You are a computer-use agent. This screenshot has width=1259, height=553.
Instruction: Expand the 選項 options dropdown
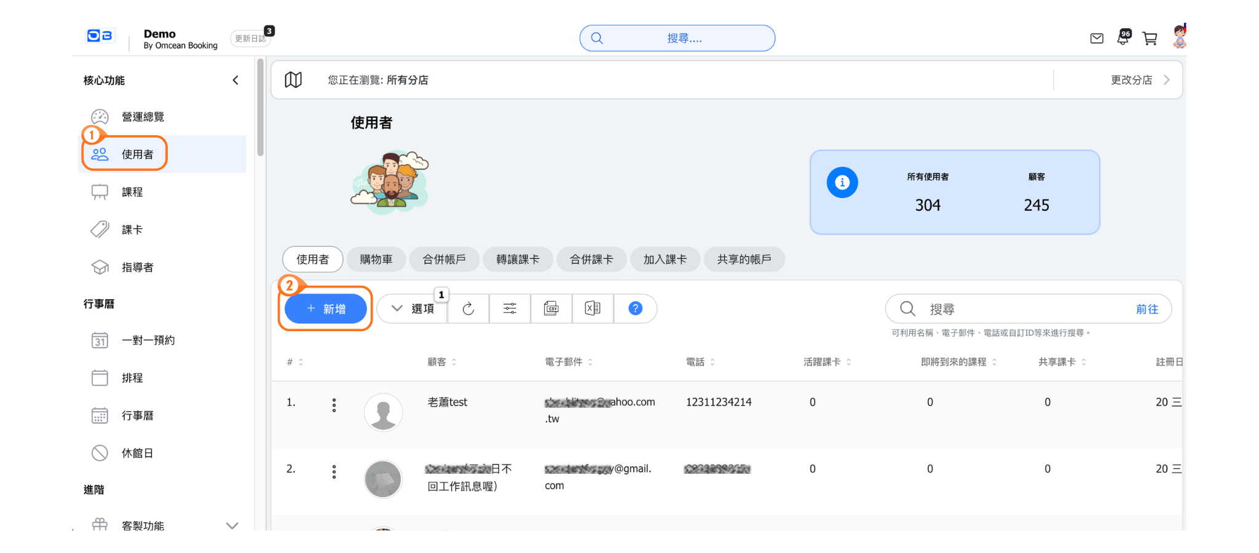pyautogui.click(x=413, y=308)
